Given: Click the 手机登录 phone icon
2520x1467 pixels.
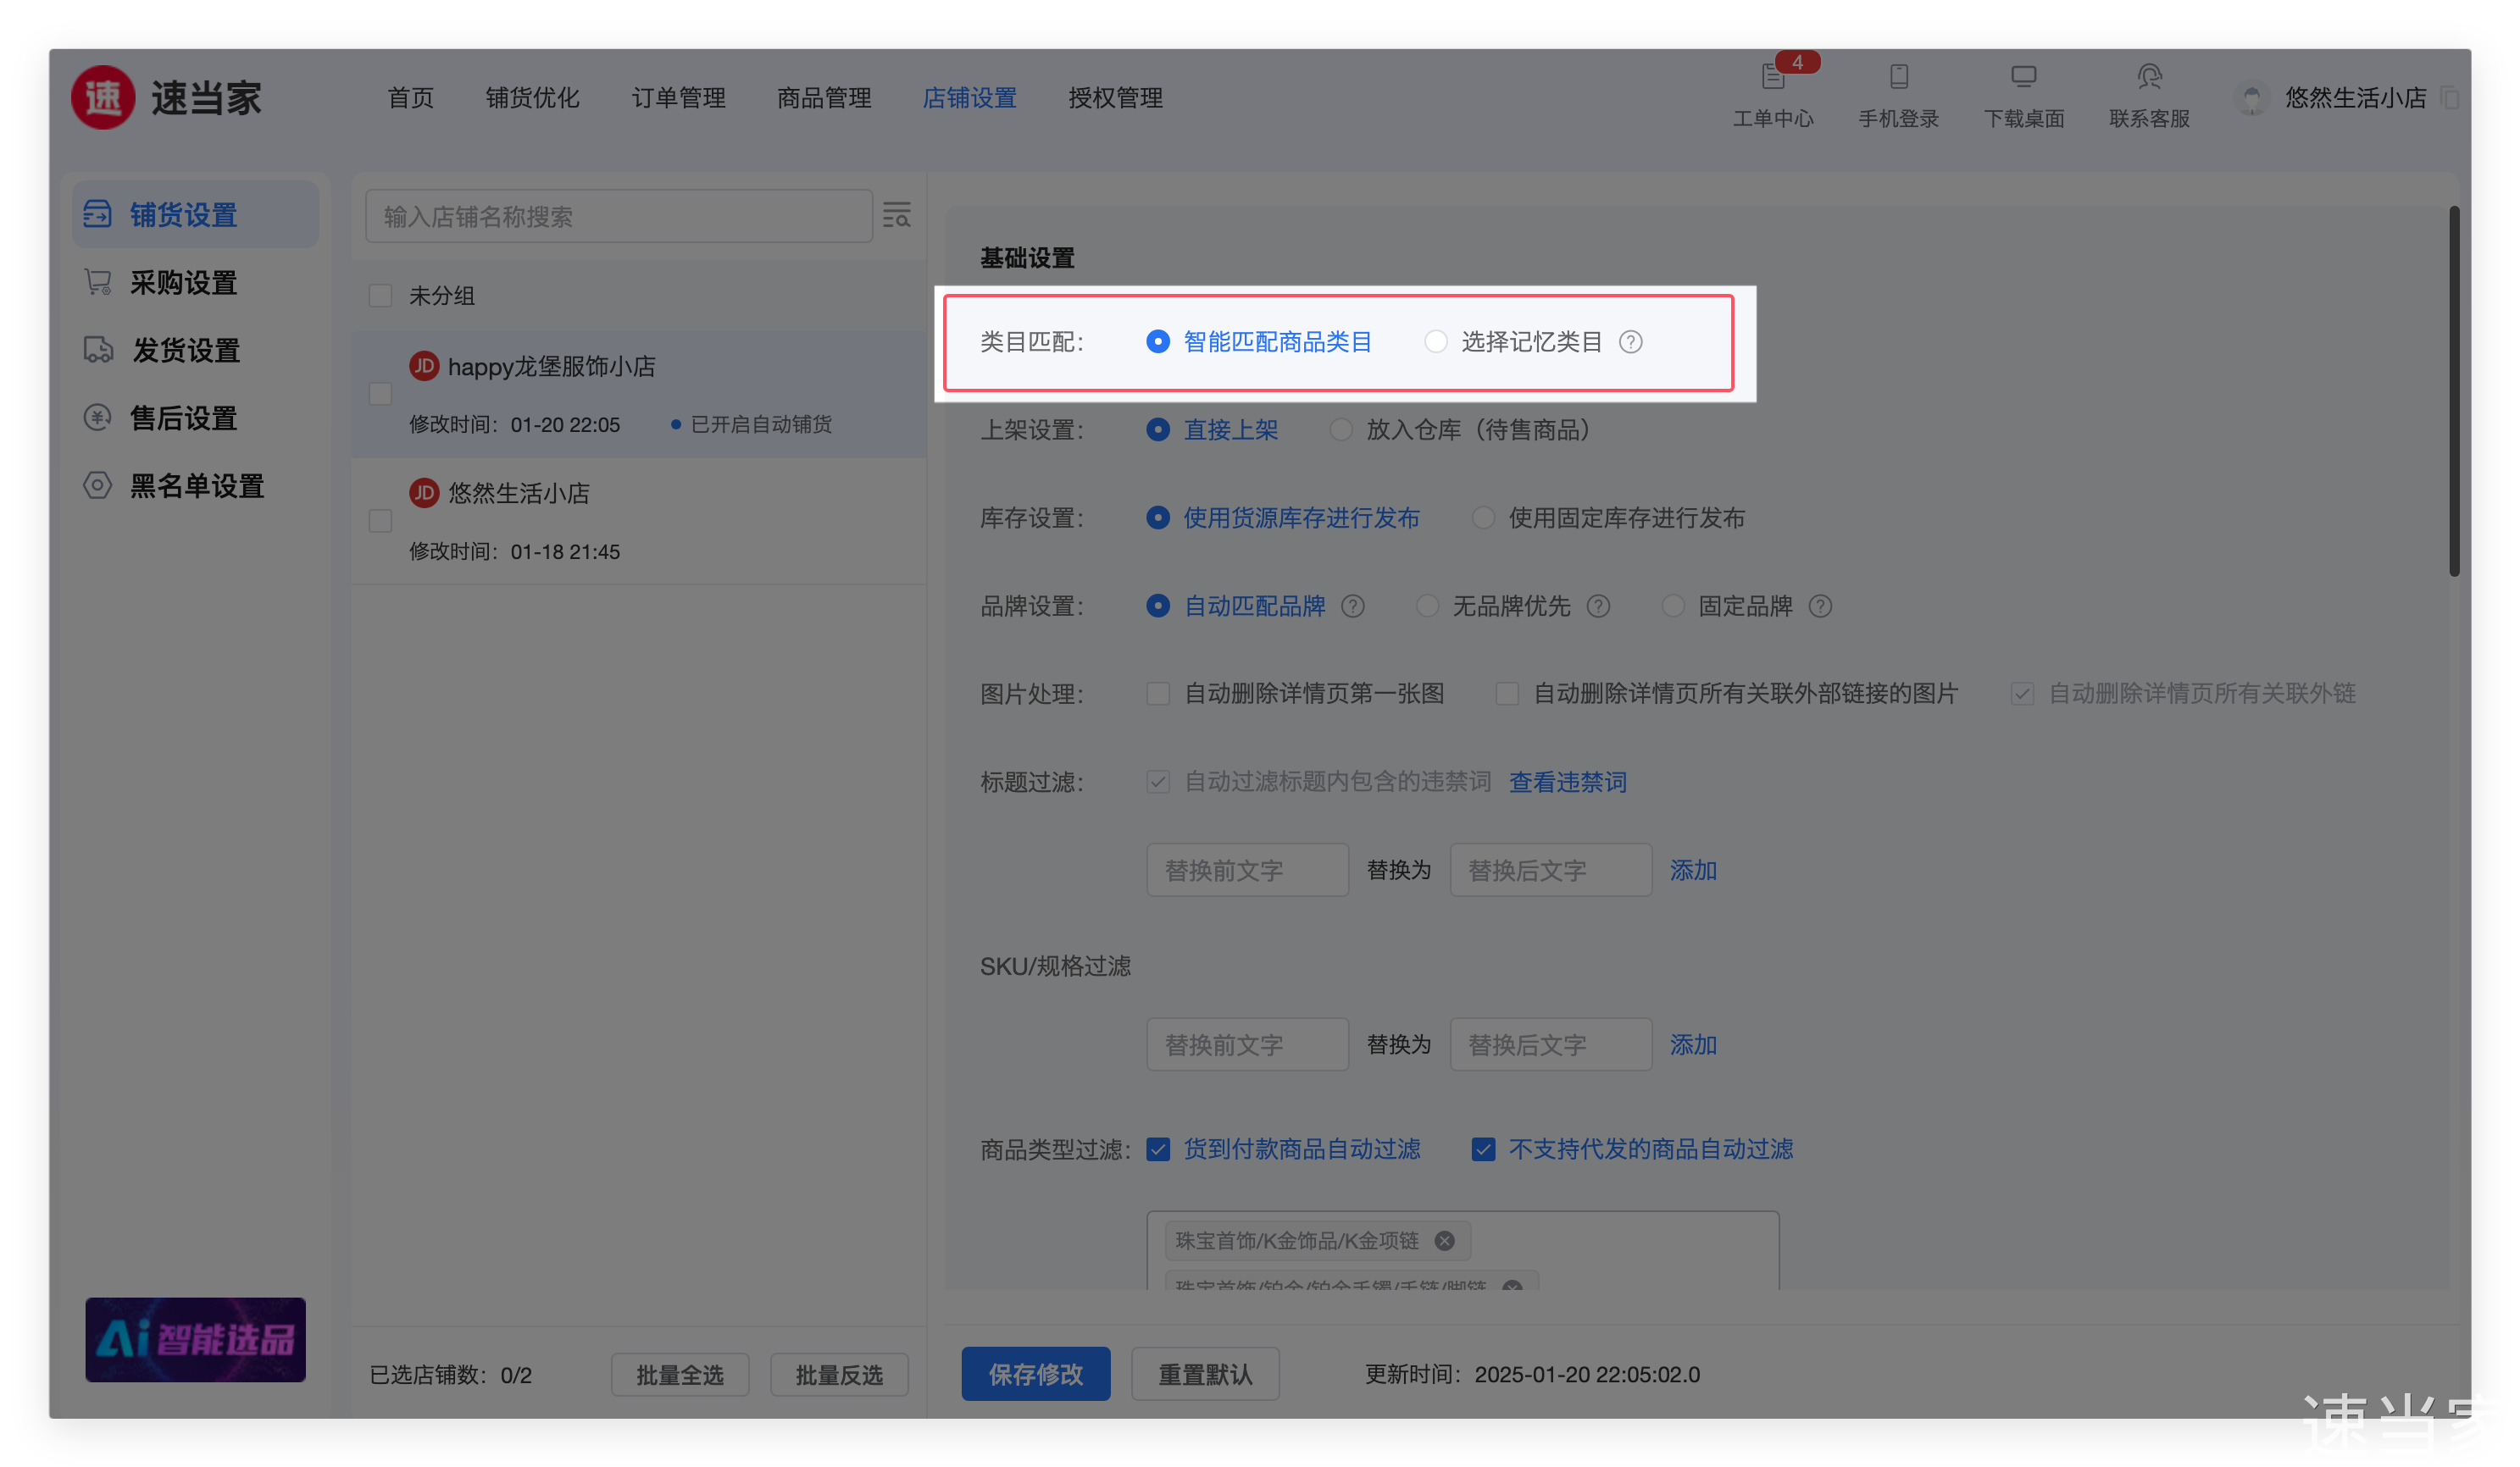Looking at the screenshot, I should [1898, 77].
